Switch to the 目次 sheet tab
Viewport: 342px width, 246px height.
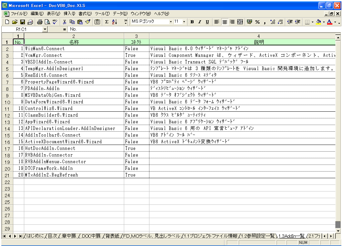click(x=52, y=236)
